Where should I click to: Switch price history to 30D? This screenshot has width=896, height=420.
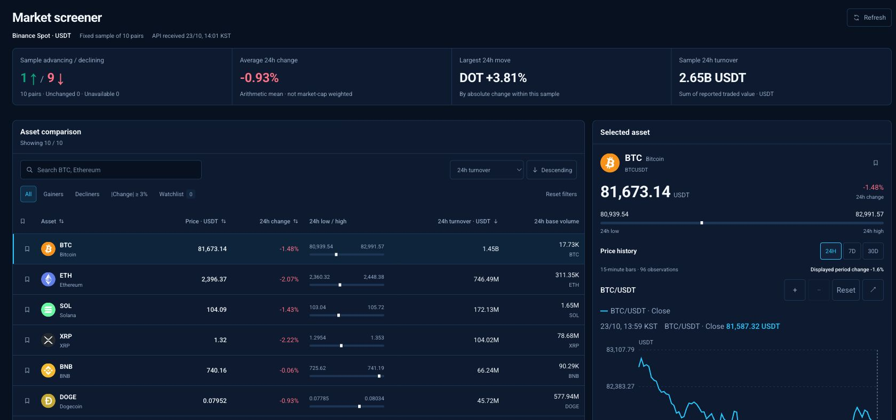873,251
